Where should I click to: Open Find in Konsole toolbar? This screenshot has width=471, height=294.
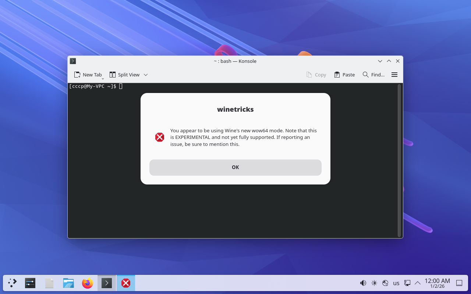click(373, 75)
